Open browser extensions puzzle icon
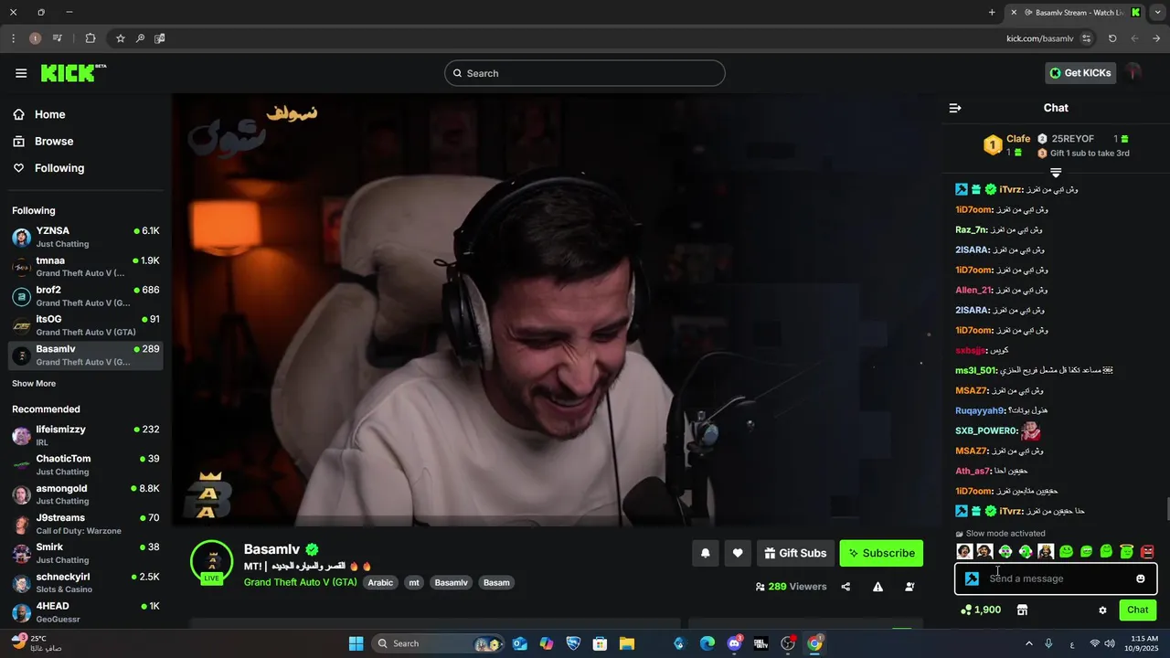Screen dimensions: 1170x658 pyautogui.click(x=90, y=38)
